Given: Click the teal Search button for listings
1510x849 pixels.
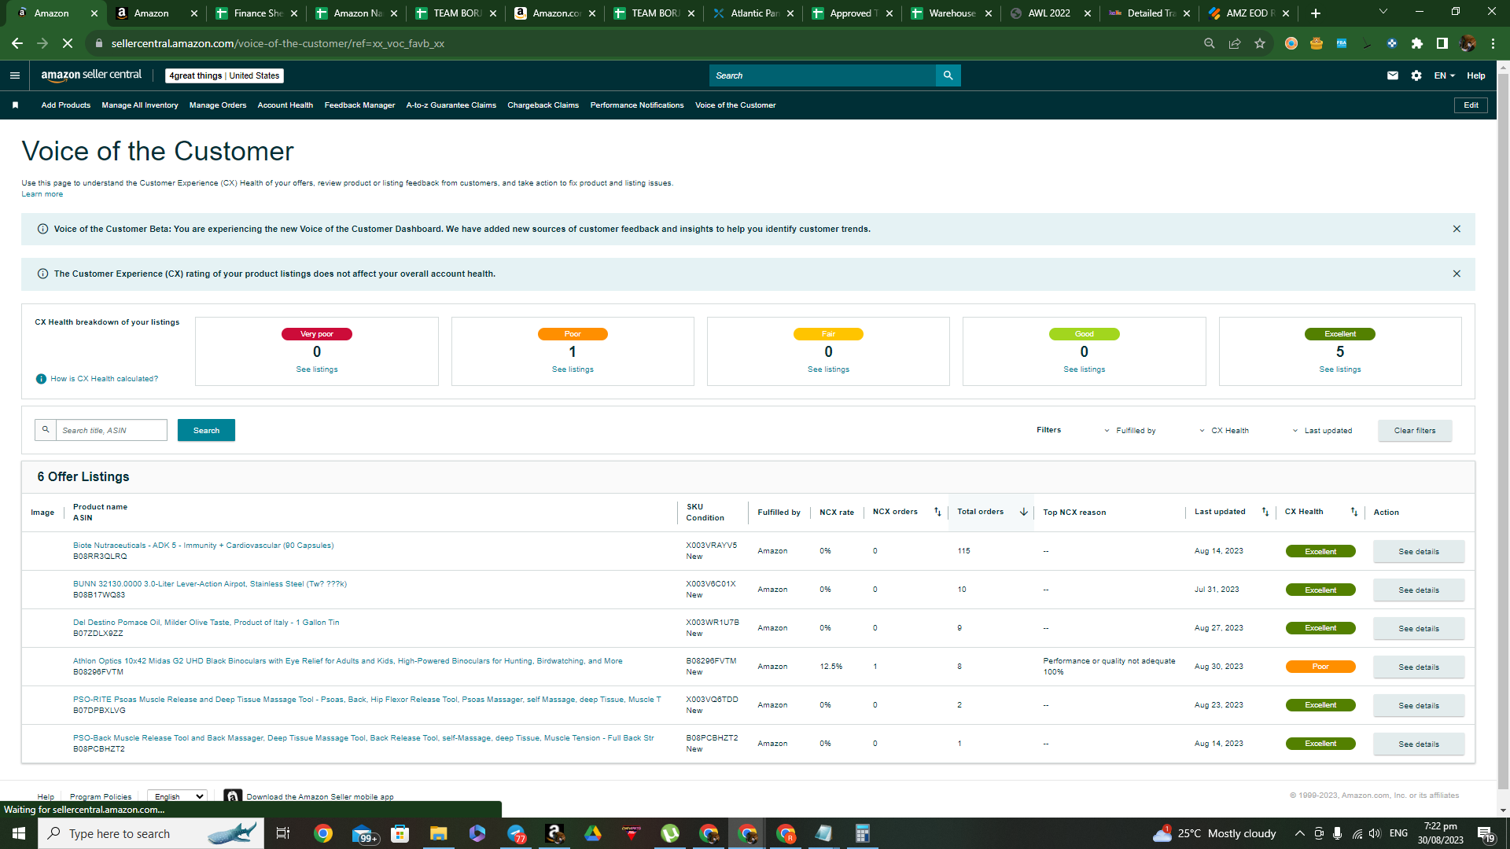Looking at the screenshot, I should (x=206, y=430).
